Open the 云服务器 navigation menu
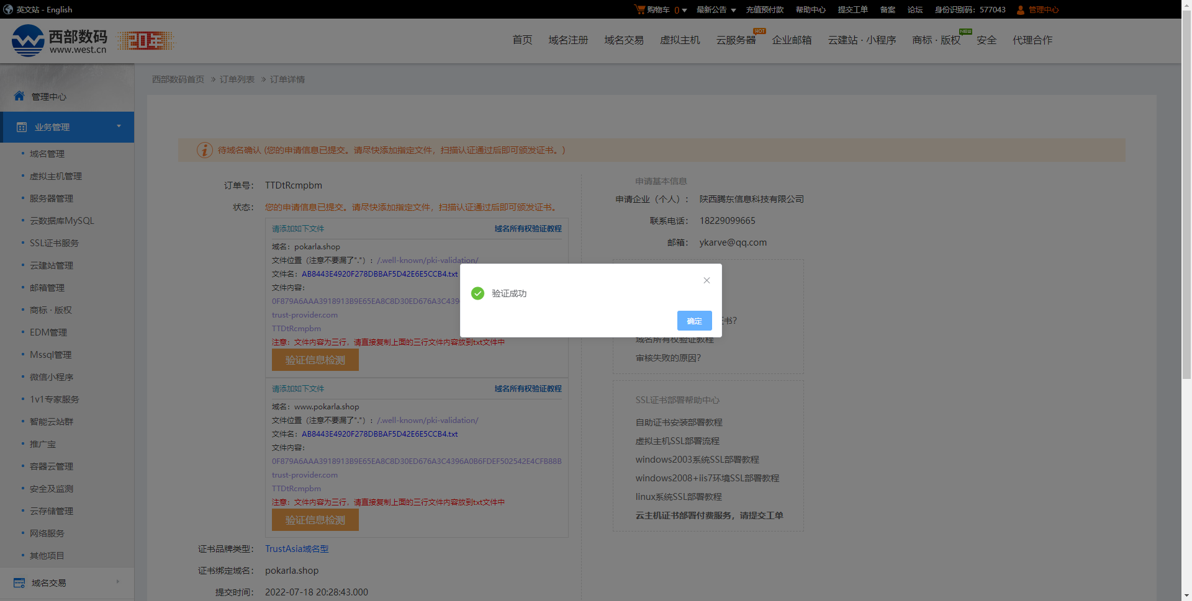 [736, 40]
